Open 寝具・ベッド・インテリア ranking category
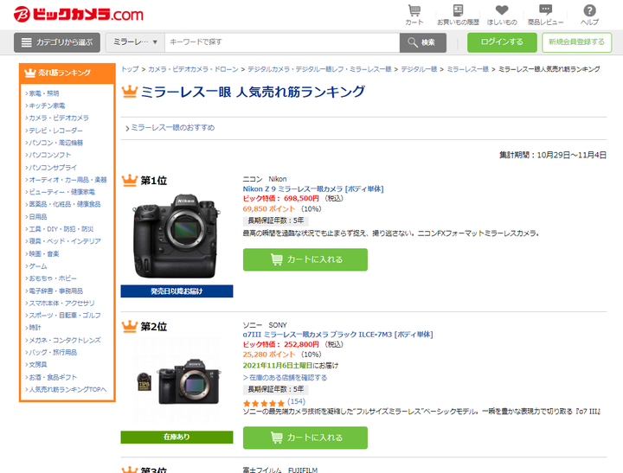This screenshot has width=623, height=473. (x=65, y=241)
